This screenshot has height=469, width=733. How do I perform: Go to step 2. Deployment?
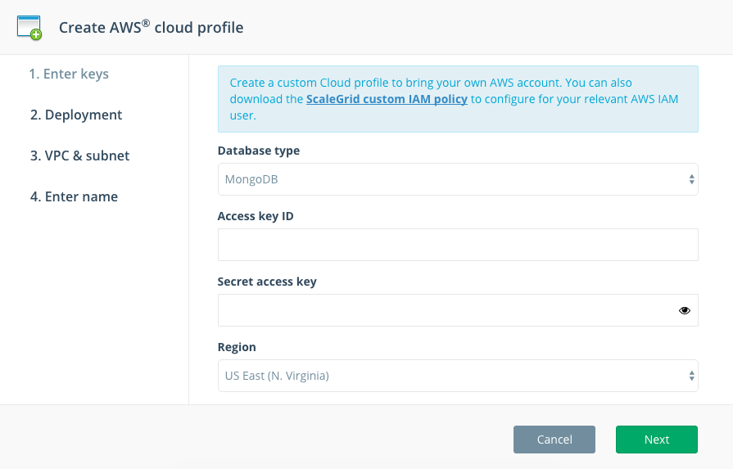tap(75, 115)
